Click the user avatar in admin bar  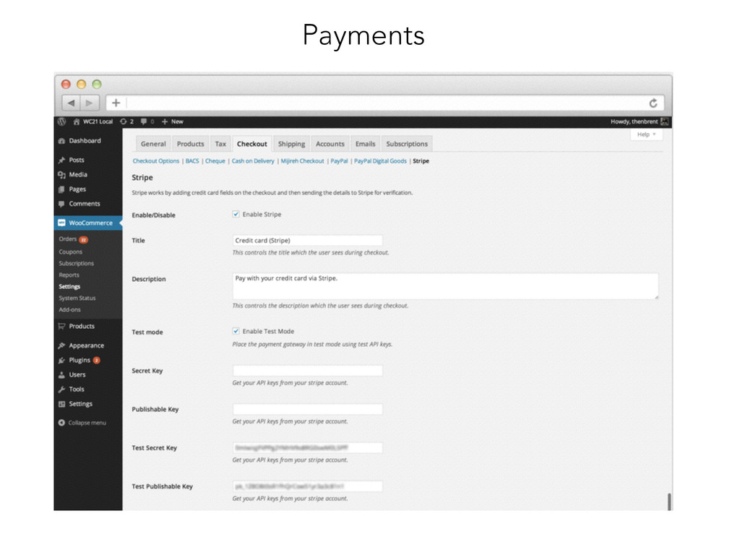[x=665, y=121]
